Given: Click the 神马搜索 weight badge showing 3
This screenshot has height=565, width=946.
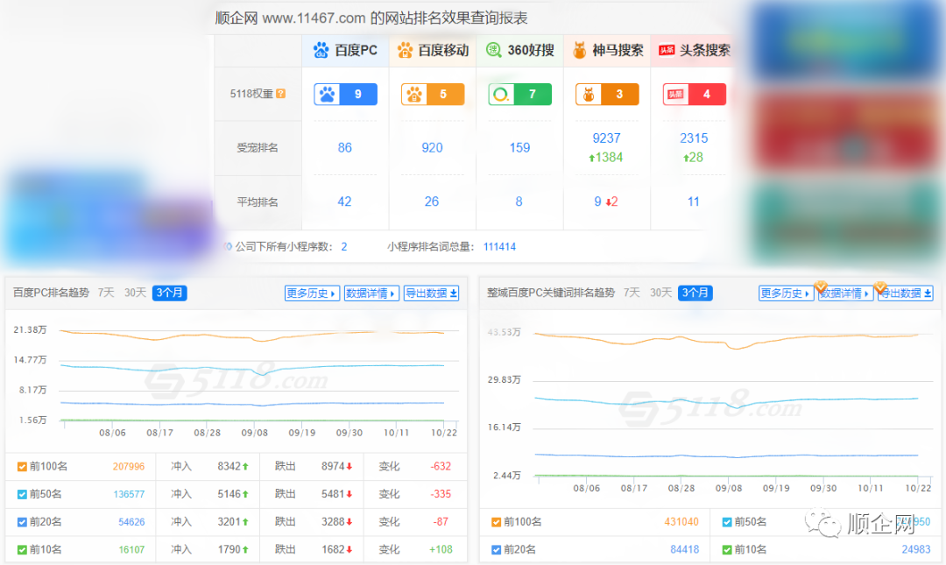Looking at the screenshot, I should point(607,95).
